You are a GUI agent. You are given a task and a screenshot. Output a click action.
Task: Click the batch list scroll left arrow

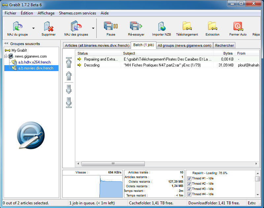(x=78, y=164)
